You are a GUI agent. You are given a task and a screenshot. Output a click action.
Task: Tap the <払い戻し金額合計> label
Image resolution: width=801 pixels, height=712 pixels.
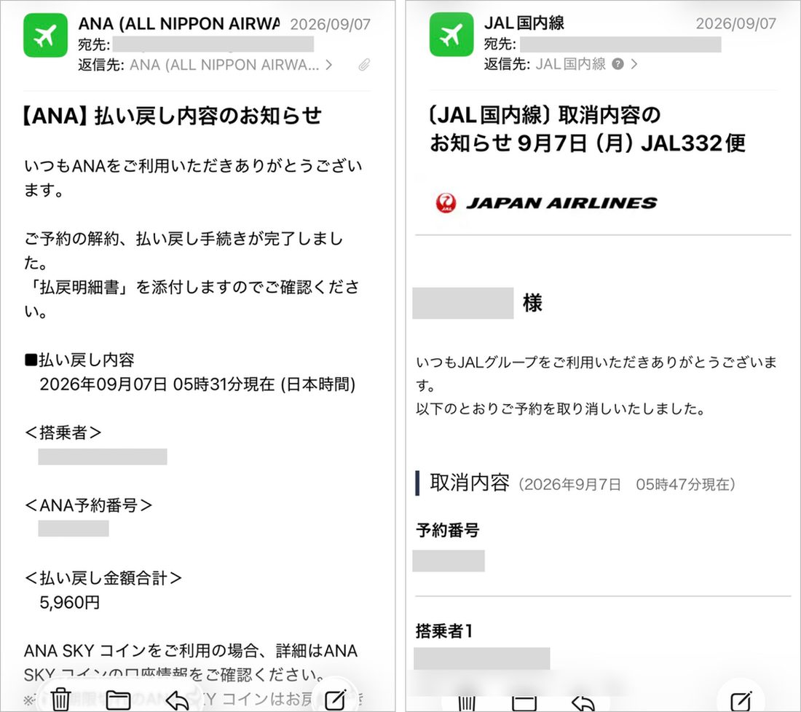[x=103, y=578]
